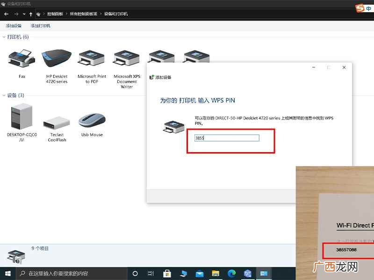Select the DESKTOP-CQC0 computer device icon
374x280 pixels.
[22, 117]
